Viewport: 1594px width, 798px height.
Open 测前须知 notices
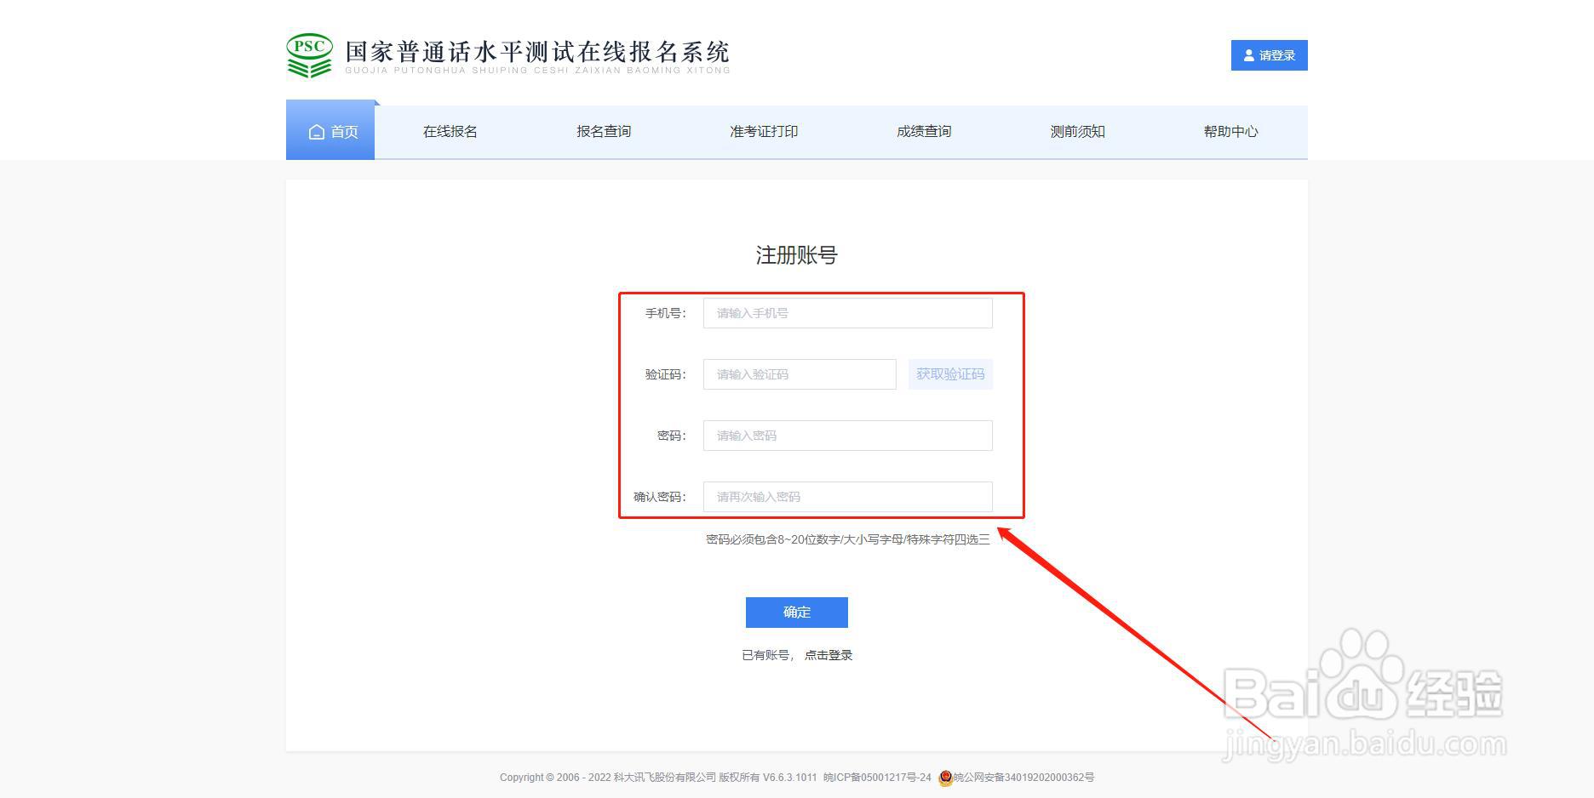pos(1076,131)
